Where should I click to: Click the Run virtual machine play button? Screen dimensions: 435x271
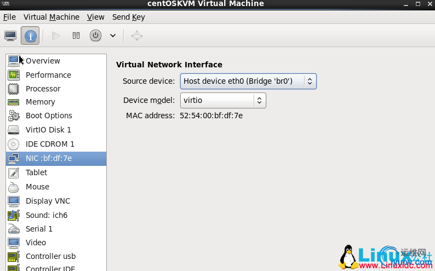pos(56,36)
